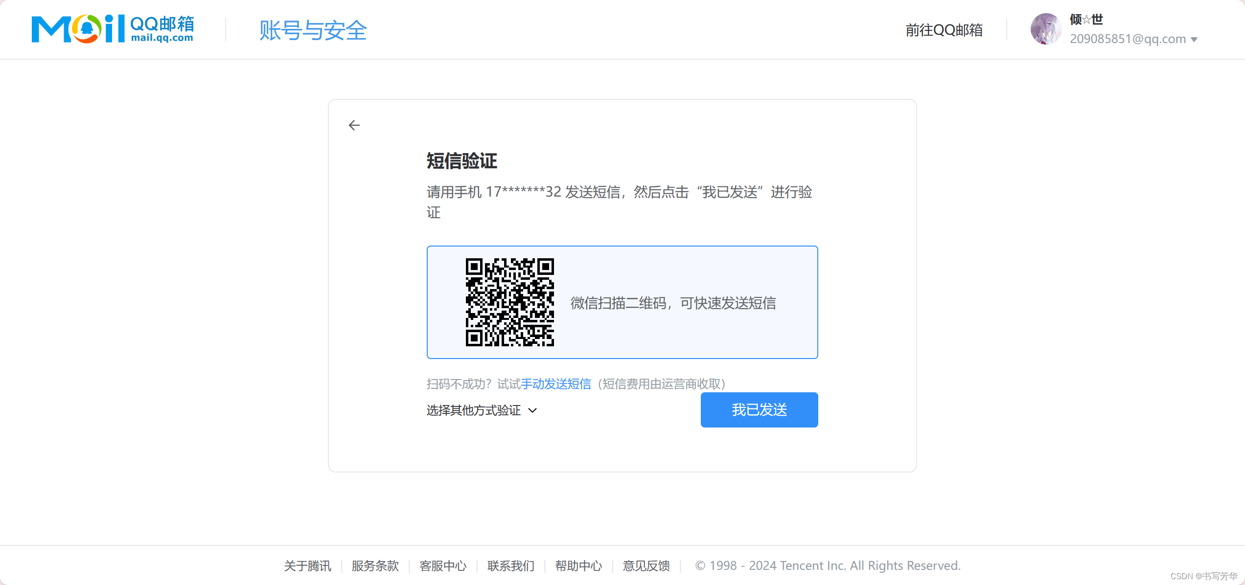Open 联系我们 footer link
The image size is (1245, 585).
511,565
